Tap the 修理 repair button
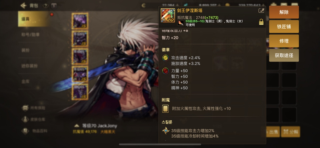Viewport: 320px width, 148px height. pos(284,41)
